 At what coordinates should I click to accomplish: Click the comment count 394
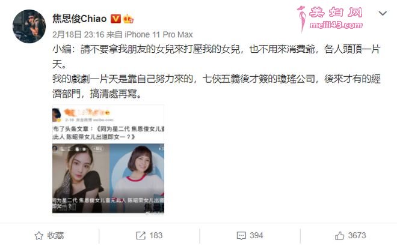point(256,236)
